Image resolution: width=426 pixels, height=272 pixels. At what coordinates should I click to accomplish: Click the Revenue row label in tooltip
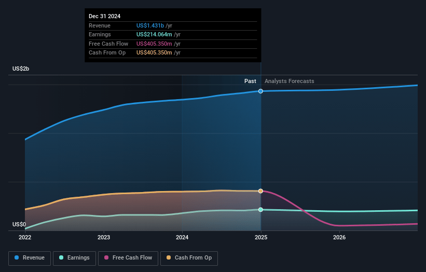pyautogui.click(x=100, y=25)
